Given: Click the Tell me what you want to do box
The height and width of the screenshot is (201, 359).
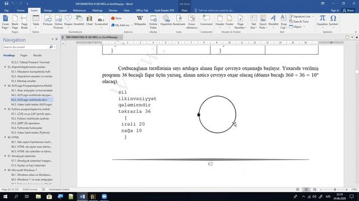Looking at the screenshot, I should click(214, 11).
